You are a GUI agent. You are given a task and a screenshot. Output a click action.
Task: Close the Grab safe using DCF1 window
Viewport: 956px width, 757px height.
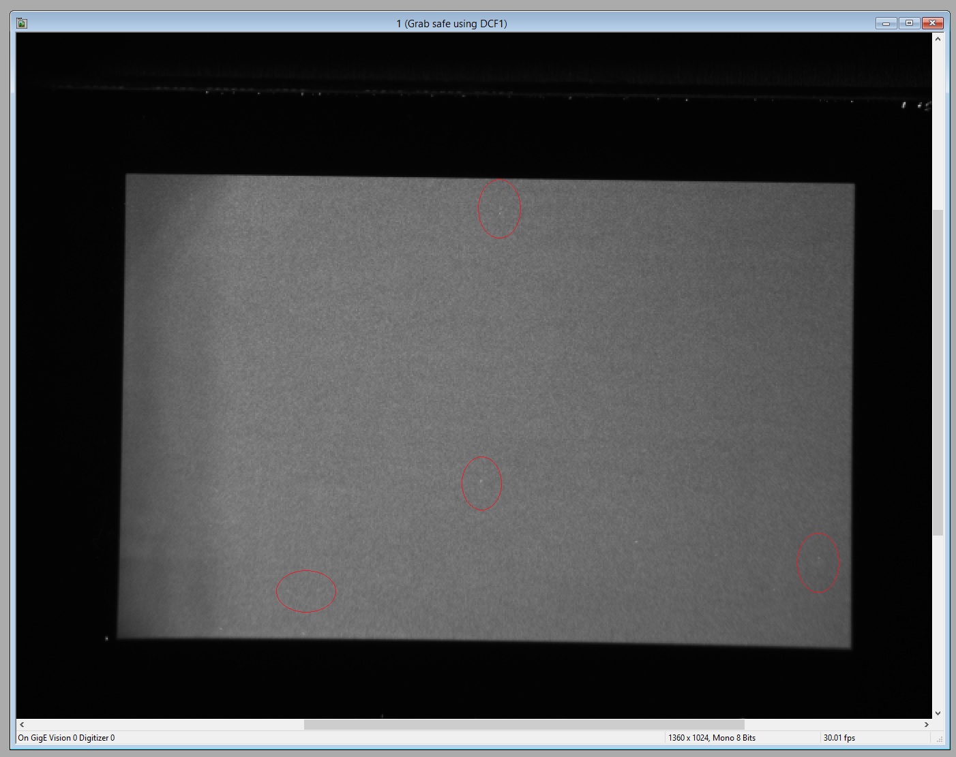(x=932, y=23)
